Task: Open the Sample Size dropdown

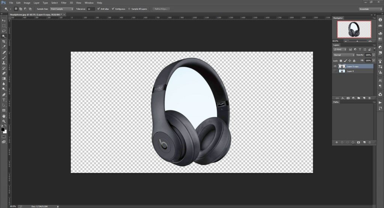Action: 62,9
